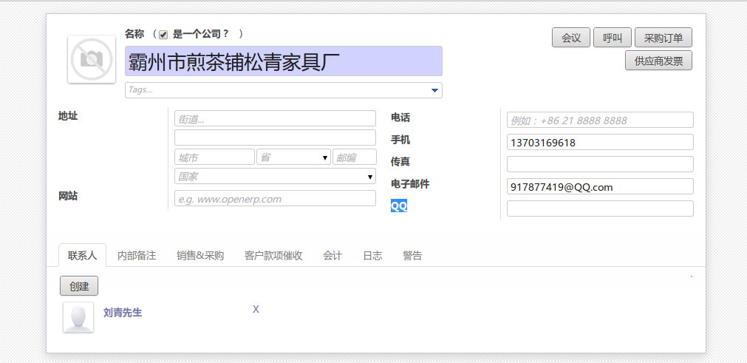747x363 pixels.
Task: Switch to the 内部备注 tab
Action: point(137,255)
